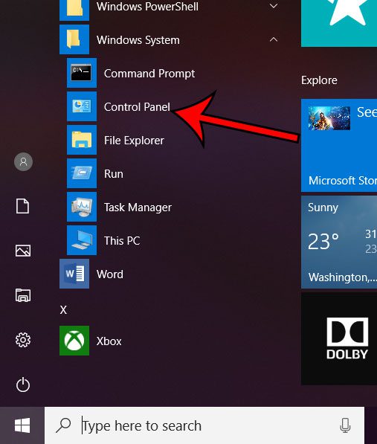Click into Type here to search box
Screen dimensions: 377x444
pyautogui.click(x=204, y=425)
